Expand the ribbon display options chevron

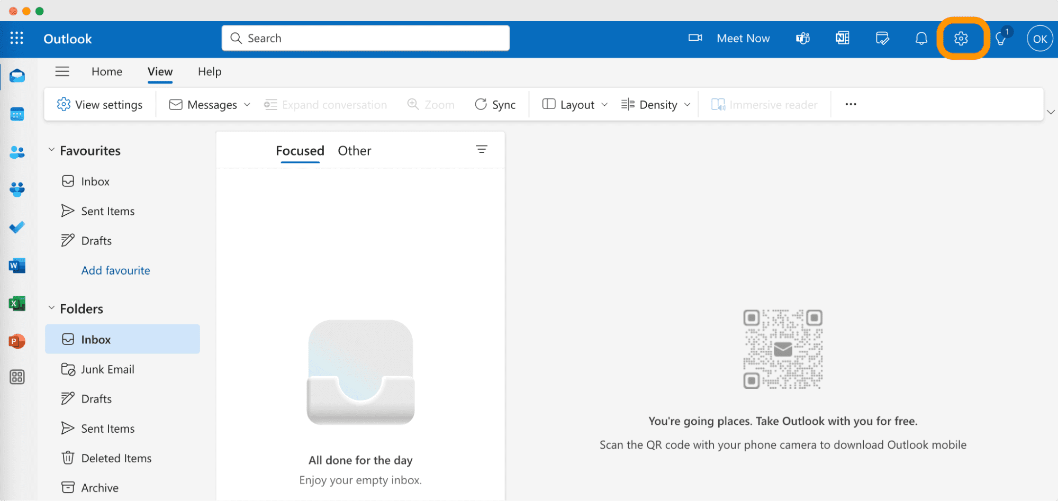(x=1051, y=112)
